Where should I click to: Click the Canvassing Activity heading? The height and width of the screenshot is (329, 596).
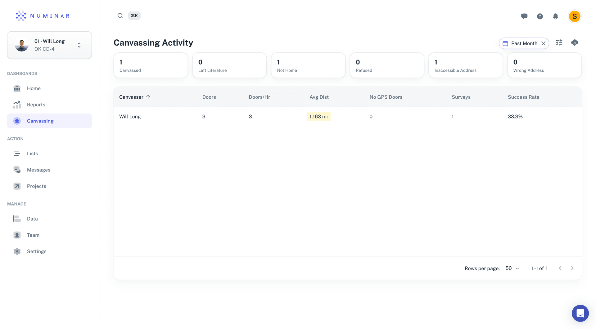point(153,43)
